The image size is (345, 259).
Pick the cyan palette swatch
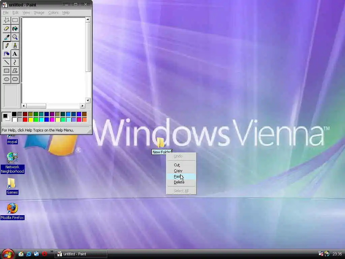pos(41,120)
